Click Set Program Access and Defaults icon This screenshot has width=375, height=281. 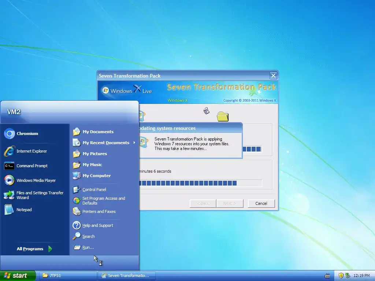(77, 201)
